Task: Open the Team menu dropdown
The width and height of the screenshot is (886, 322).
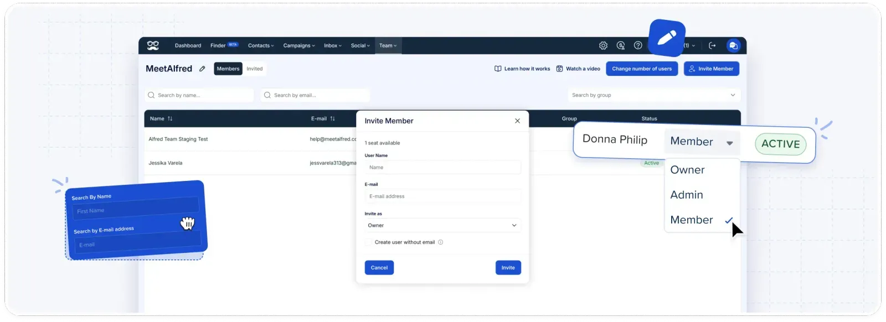Action: point(388,45)
